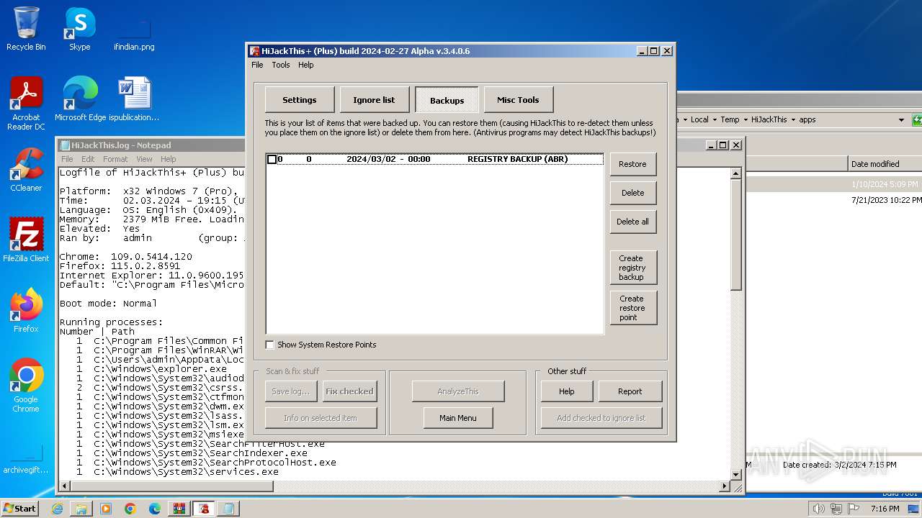Select the 2024/03/02 registry backup row
The height and width of the screenshot is (518, 922).
[434, 159]
